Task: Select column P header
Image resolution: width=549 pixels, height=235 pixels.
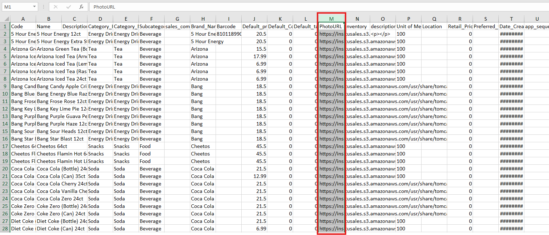Action: (x=409, y=19)
